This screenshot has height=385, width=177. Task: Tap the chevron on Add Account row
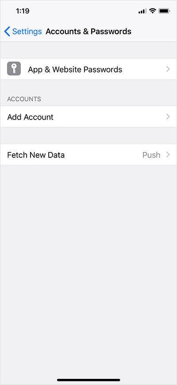click(168, 116)
